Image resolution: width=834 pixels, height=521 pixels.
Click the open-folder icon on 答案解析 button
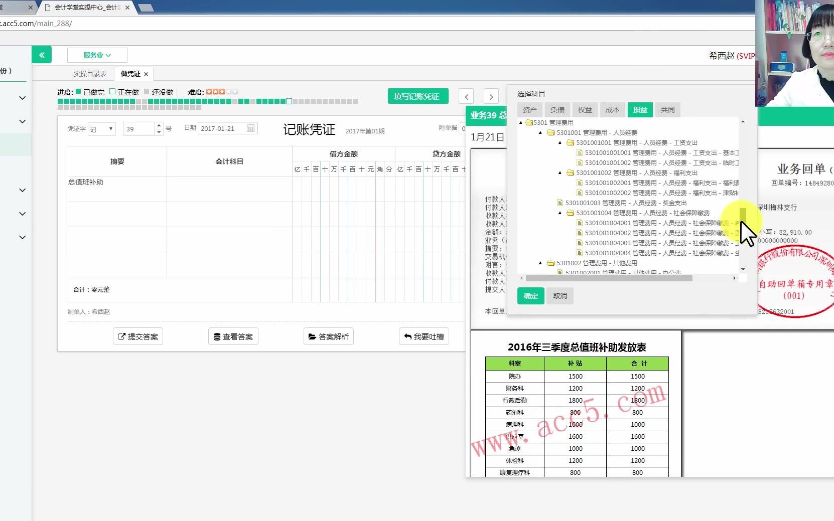312,336
